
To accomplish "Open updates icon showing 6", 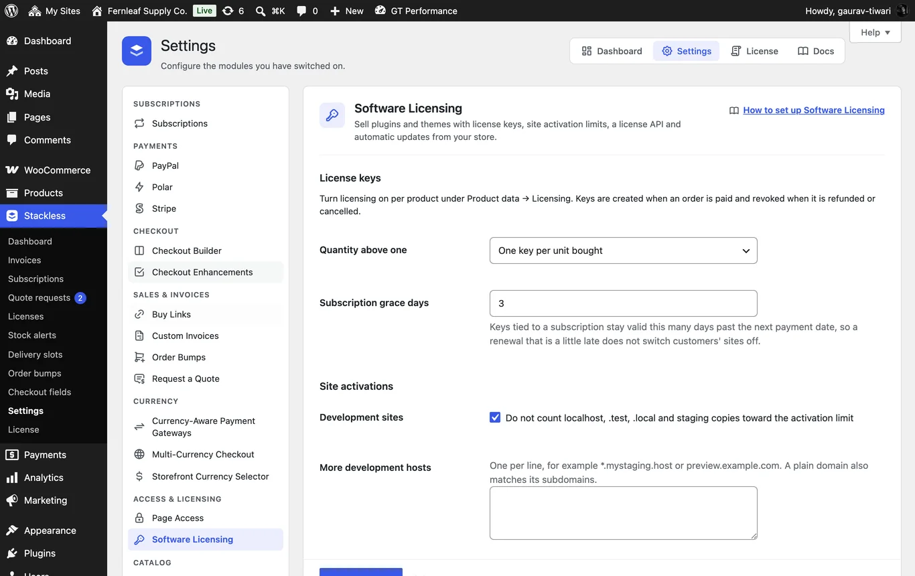I will (x=228, y=11).
